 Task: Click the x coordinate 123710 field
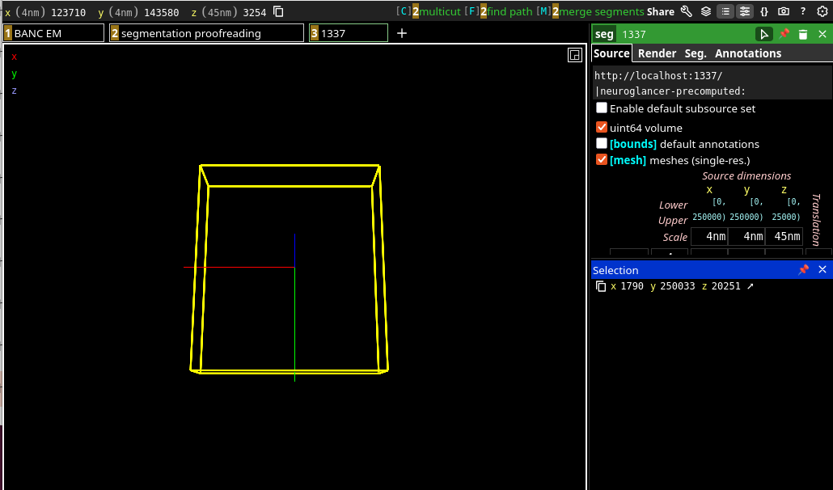68,12
